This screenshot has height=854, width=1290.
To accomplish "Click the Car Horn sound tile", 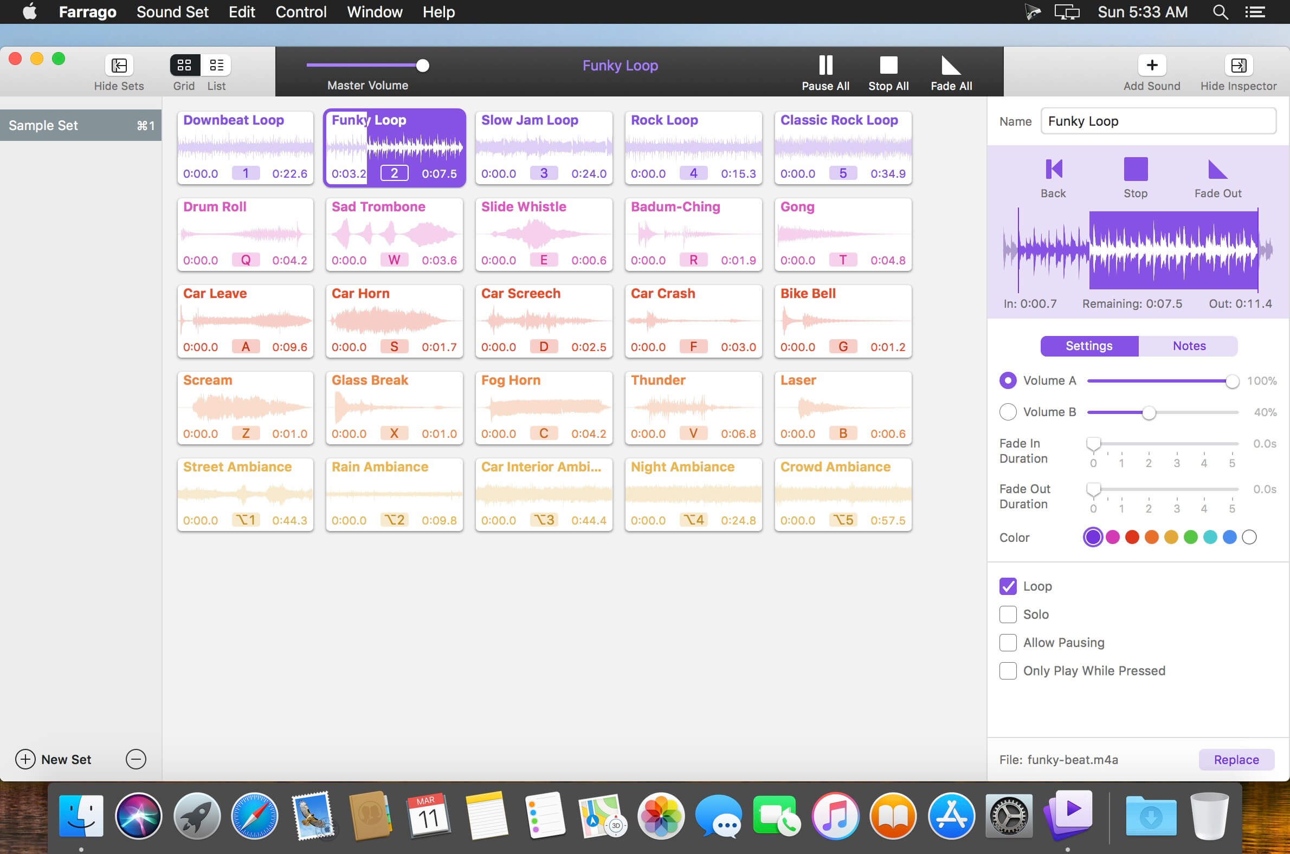I will click(394, 321).
